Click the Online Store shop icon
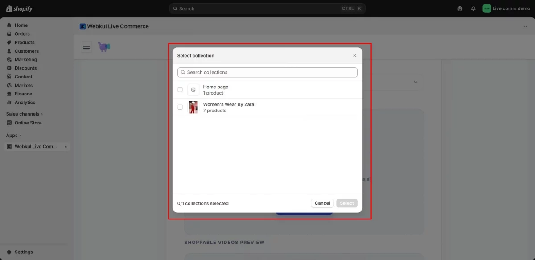Image resolution: width=535 pixels, height=260 pixels. tap(9, 123)
